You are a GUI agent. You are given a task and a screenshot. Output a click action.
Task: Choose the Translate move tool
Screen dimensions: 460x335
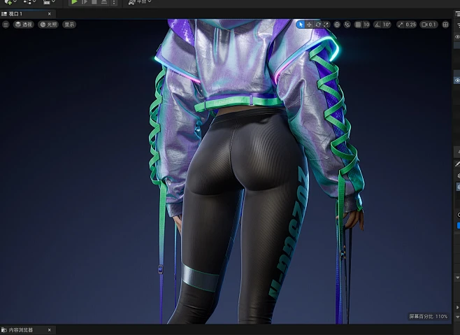point(309,24)
